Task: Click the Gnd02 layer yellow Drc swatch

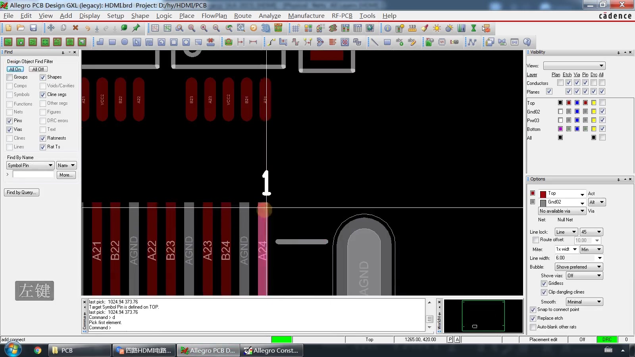Action: (594, 111)
